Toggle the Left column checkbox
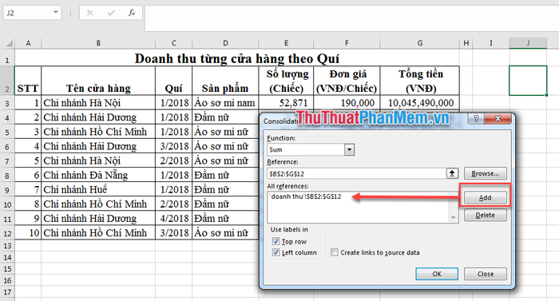The image size is (559, 301). coord(276,252)
